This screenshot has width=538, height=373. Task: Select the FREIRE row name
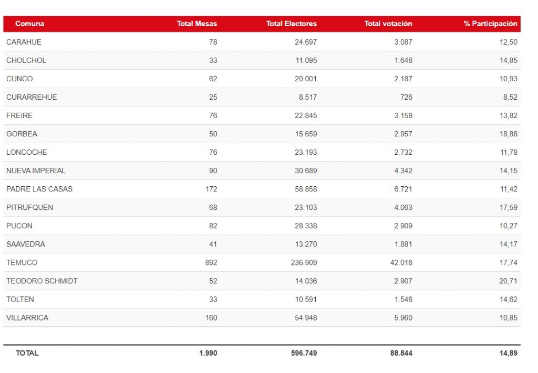(19, 116)
